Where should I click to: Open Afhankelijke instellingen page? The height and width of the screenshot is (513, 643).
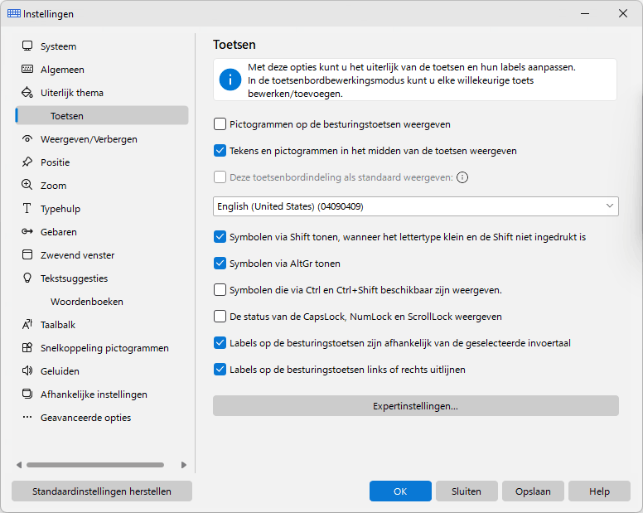tap(102, 394)
